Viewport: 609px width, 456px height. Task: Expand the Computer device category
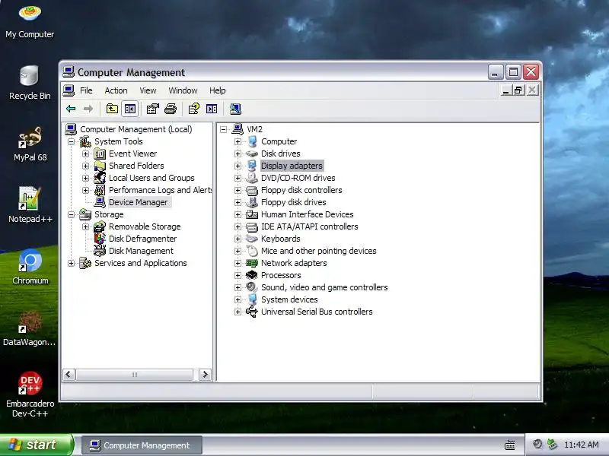click(238, 141)
